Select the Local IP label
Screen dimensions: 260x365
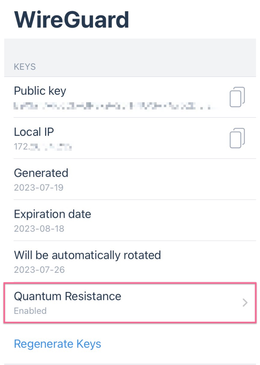pos(34,132)
